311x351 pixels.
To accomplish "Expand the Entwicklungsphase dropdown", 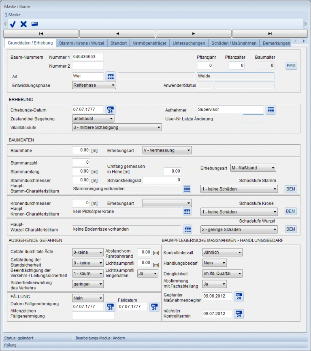I will click(94, 85).
